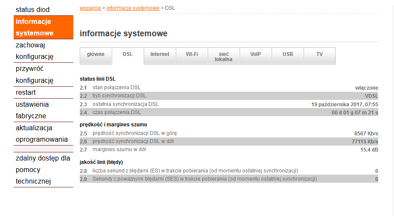This screenshot has height=216, width=394.
Task: Follow the 'wsparcie' breadcrumb link
Action: (x=90, y=8)
